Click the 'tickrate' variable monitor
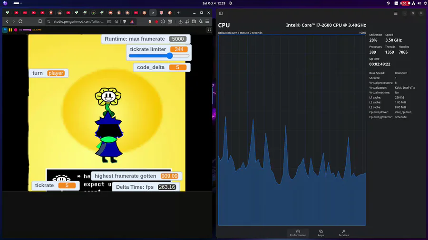Screen dimensions: 428x240 coord(56,185)
